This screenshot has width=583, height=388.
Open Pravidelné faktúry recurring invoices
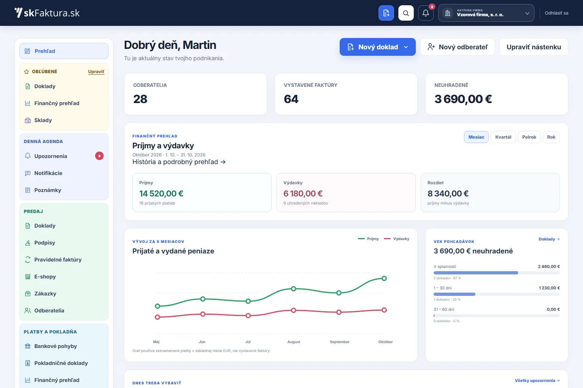(64, 259)
